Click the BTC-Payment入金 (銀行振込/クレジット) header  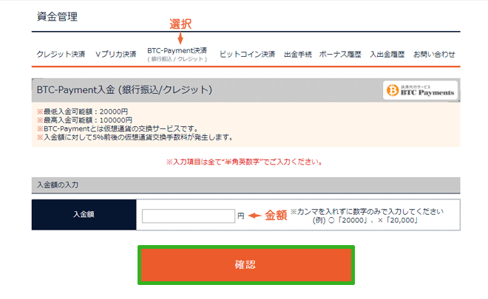(124, 90)
